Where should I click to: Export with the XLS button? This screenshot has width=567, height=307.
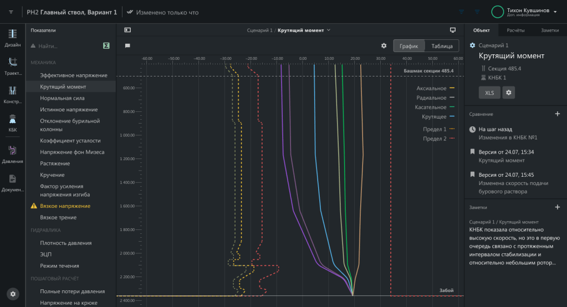pos(489,93)
